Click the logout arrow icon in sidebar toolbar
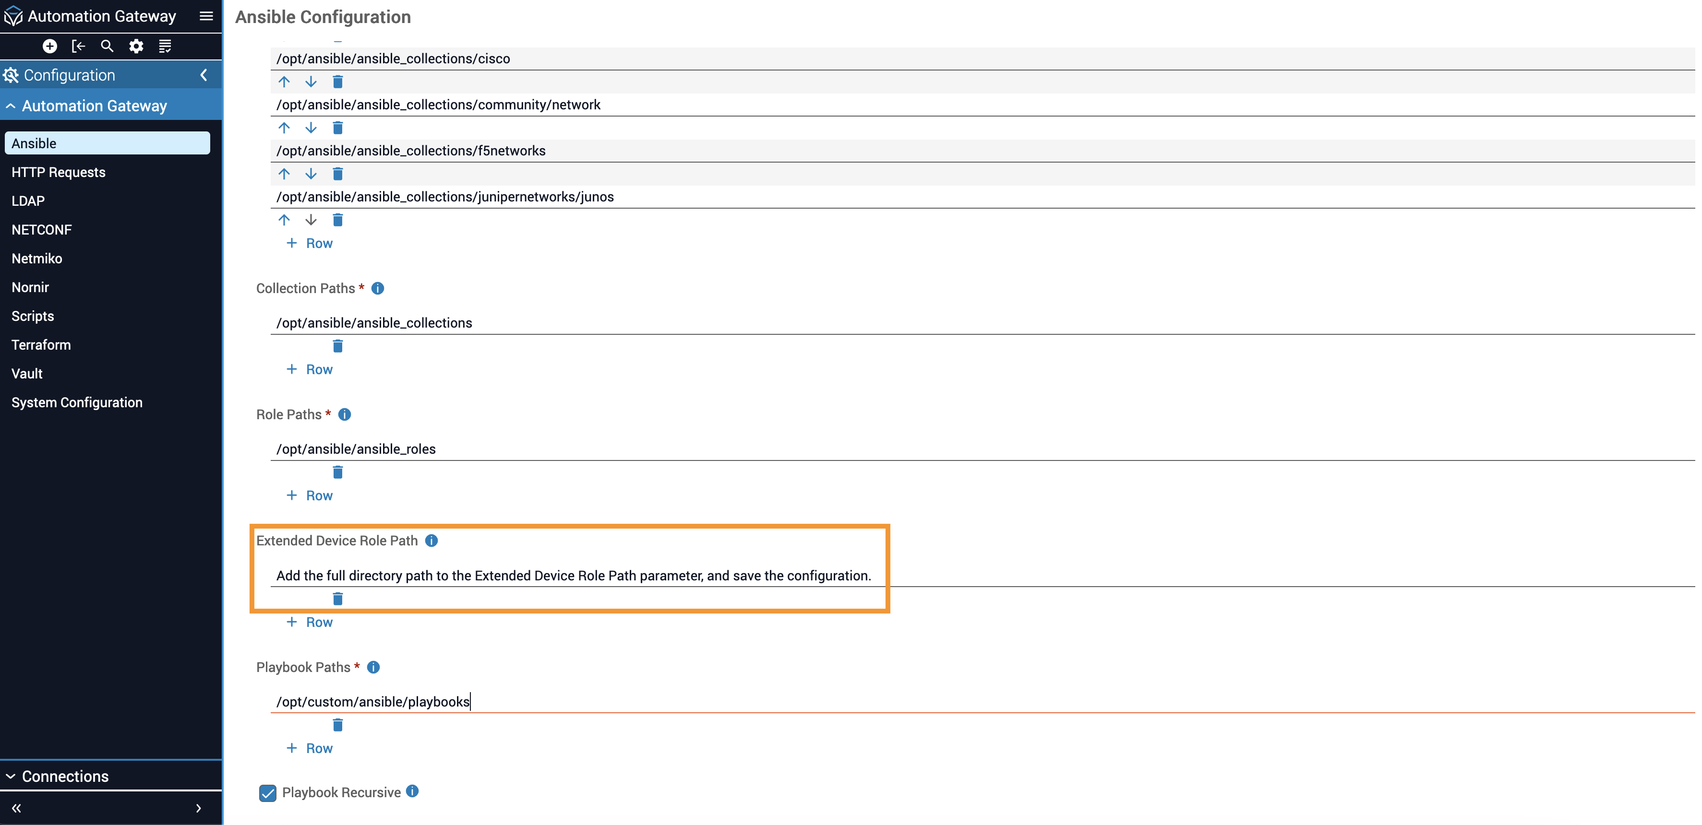The height and width of the screenshot is (825, 1702). [79, 46]
